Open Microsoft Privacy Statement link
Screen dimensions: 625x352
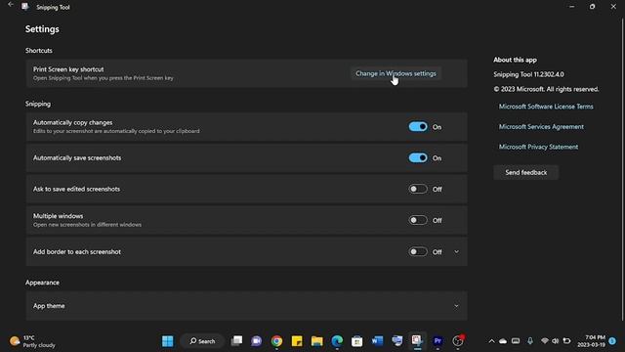(538, 147)
